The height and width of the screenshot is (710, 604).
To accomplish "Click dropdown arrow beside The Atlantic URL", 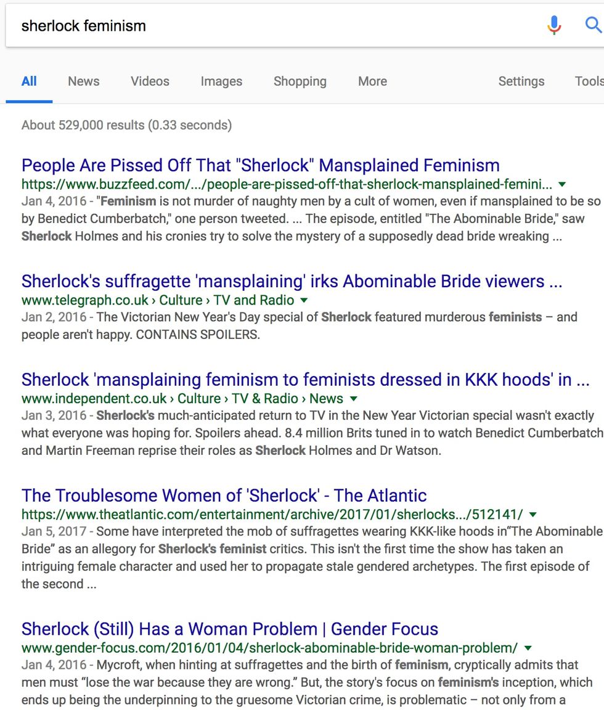I will click(533, 515).
